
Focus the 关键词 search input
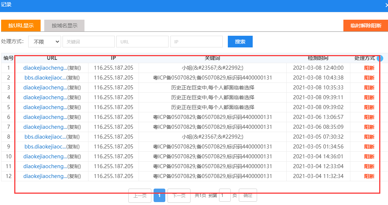tap(88, 42)
